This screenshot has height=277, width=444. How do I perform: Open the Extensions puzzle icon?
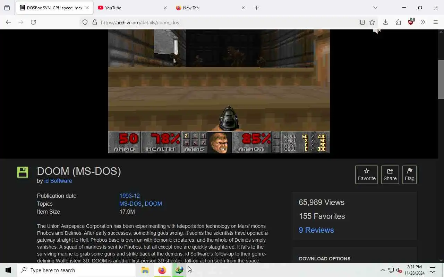coord(398,22)
